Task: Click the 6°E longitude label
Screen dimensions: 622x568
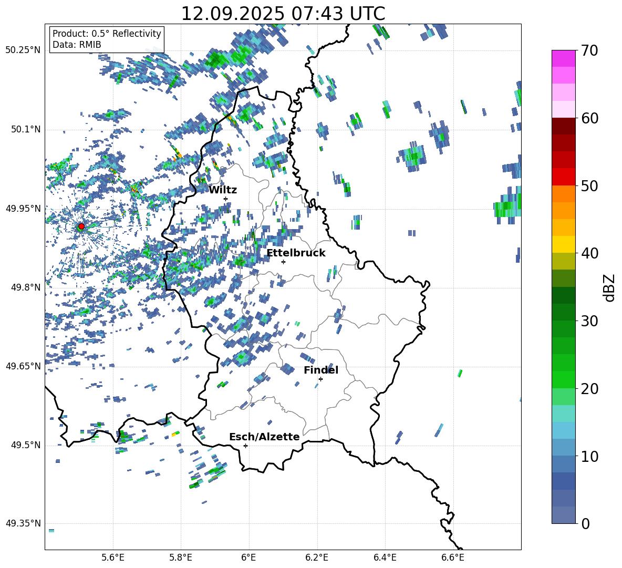Action: pos(249,557)
